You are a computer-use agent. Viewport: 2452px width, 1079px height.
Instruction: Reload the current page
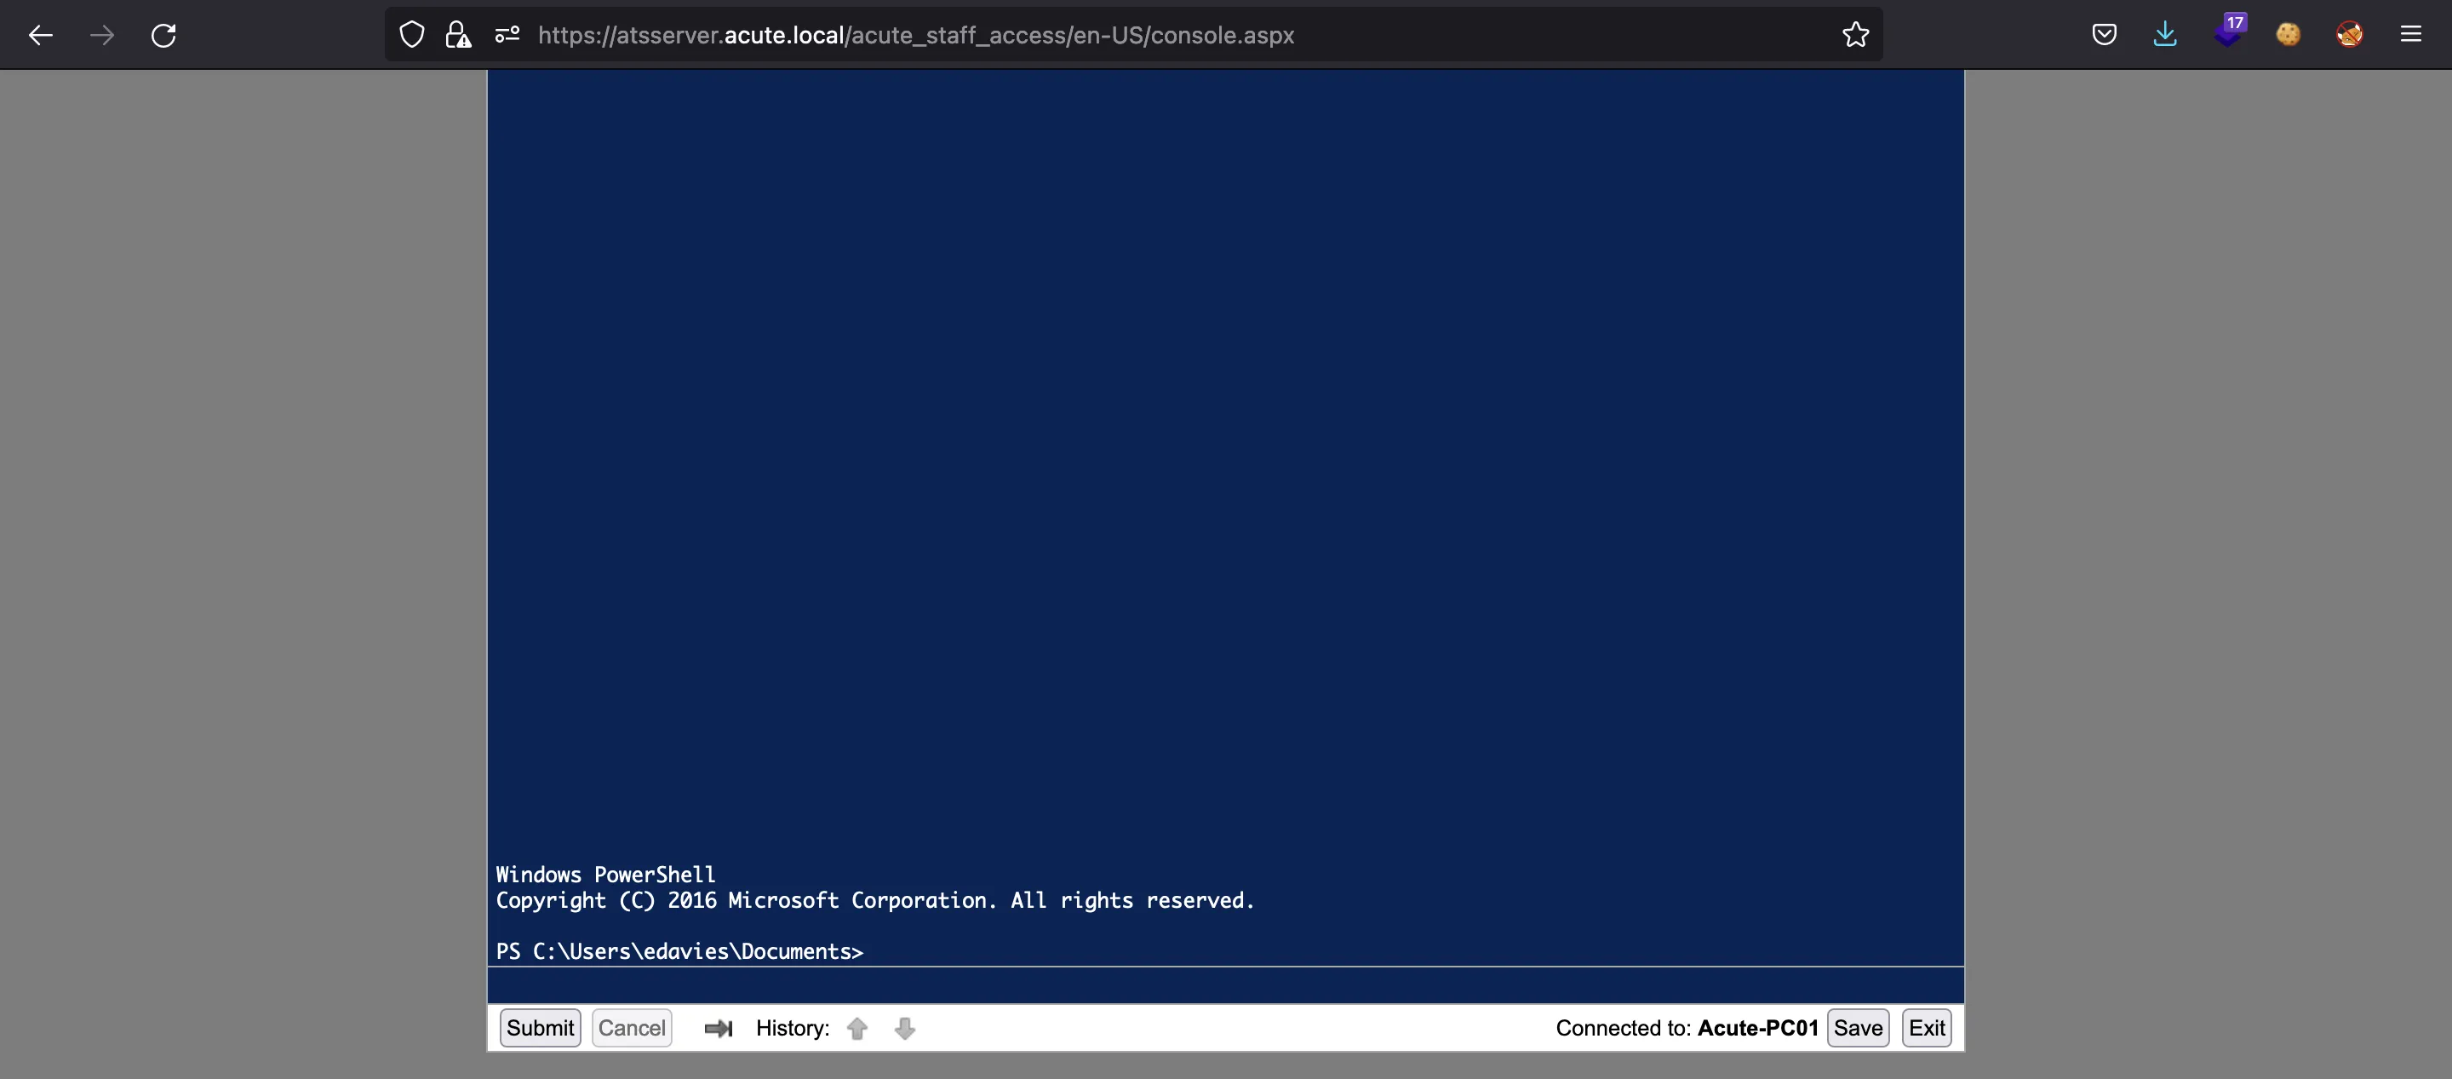(x=163, y=35)
